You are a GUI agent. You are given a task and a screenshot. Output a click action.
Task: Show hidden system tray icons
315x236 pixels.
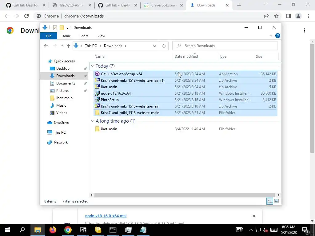click(x=250, y=230)
